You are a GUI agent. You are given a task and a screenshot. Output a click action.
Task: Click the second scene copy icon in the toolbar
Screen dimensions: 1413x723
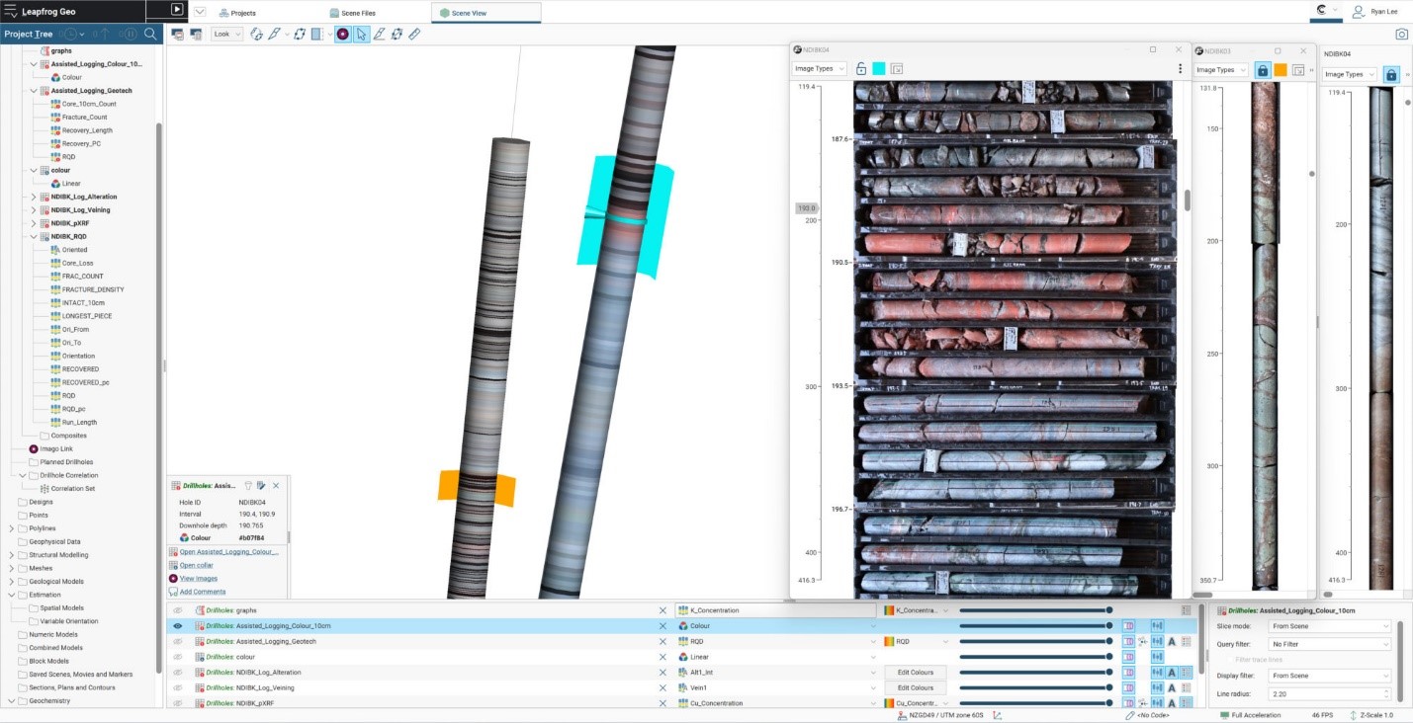pos(196,34)
